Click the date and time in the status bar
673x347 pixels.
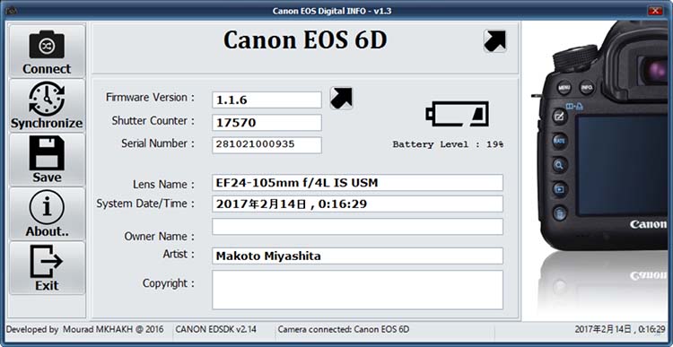point(620,329)
